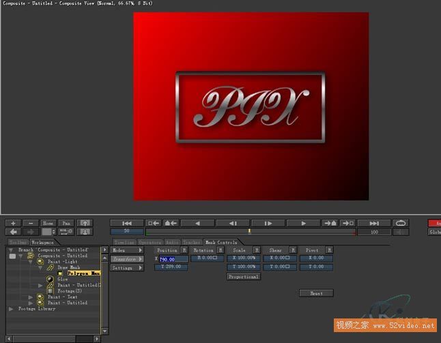Collapse the Draw Mask operator
Viewport: 441px width, 343px height.
40,268
